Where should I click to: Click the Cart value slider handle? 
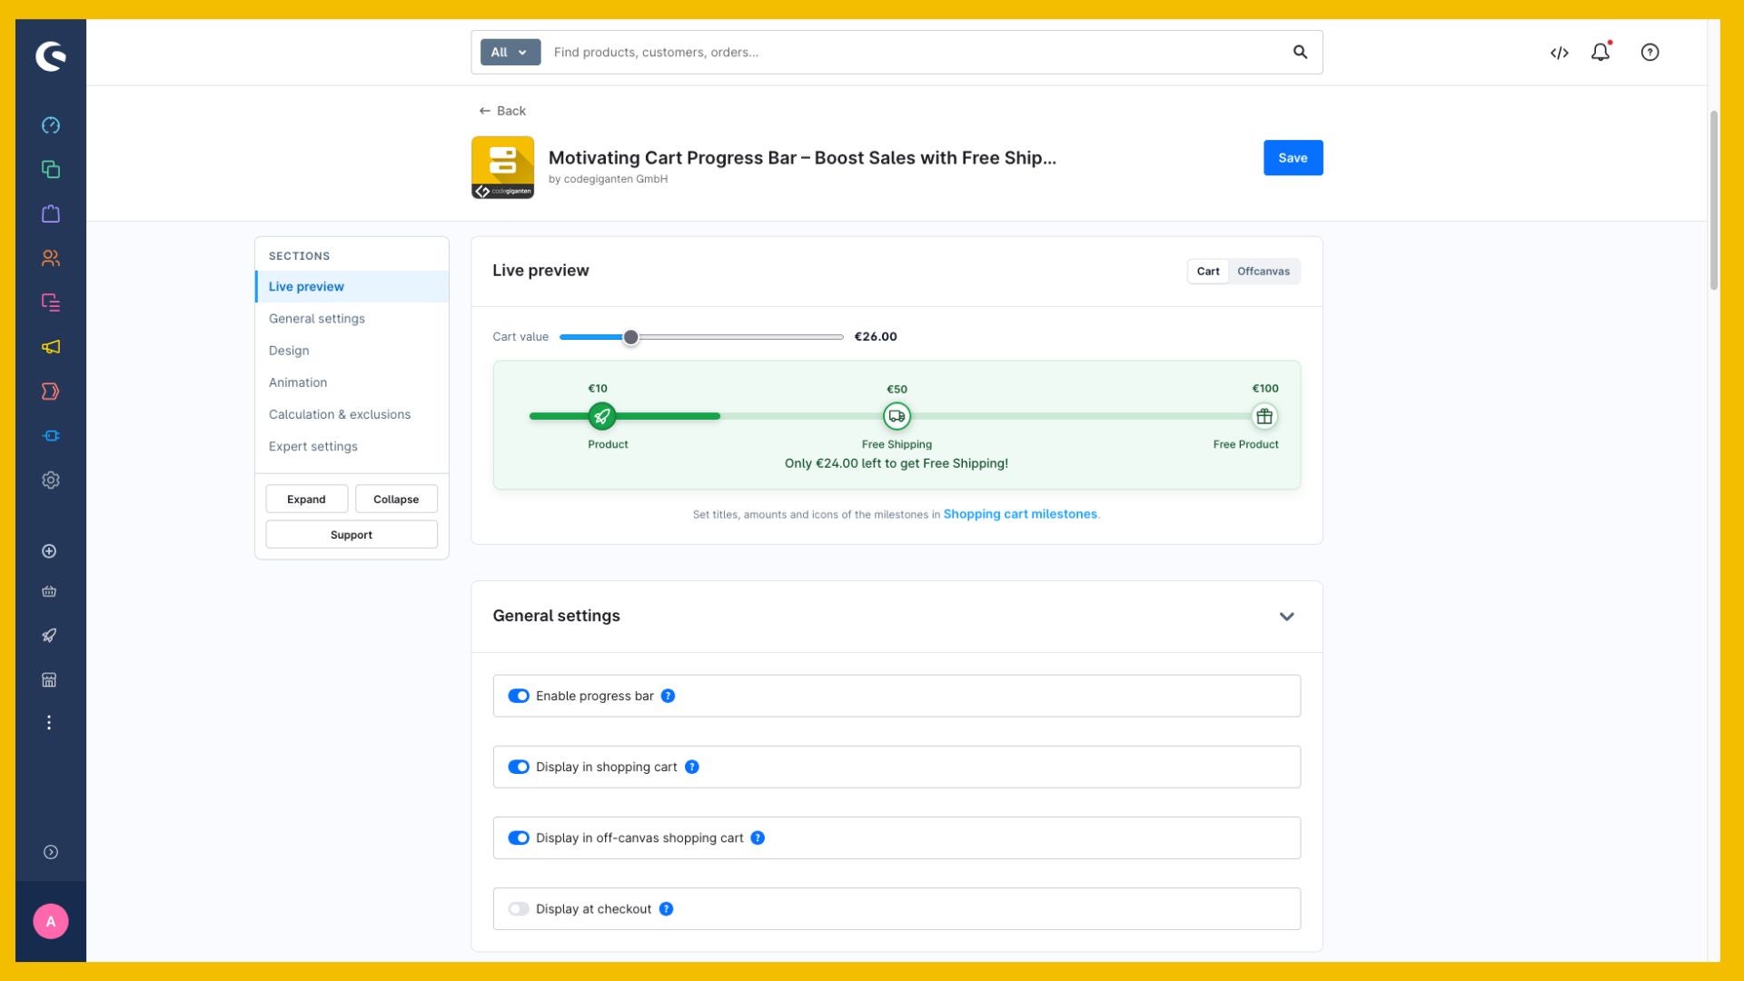630,337
